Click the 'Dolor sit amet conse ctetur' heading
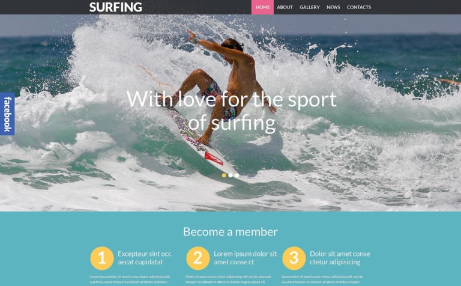Viewport: 461px width, 286px height. [340, 258]
